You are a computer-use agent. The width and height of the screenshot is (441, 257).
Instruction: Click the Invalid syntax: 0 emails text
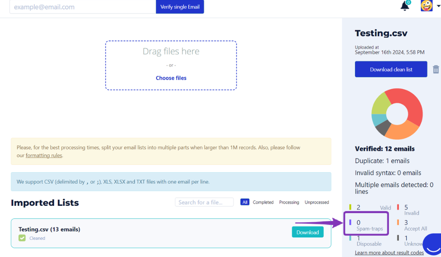[388, 173]
